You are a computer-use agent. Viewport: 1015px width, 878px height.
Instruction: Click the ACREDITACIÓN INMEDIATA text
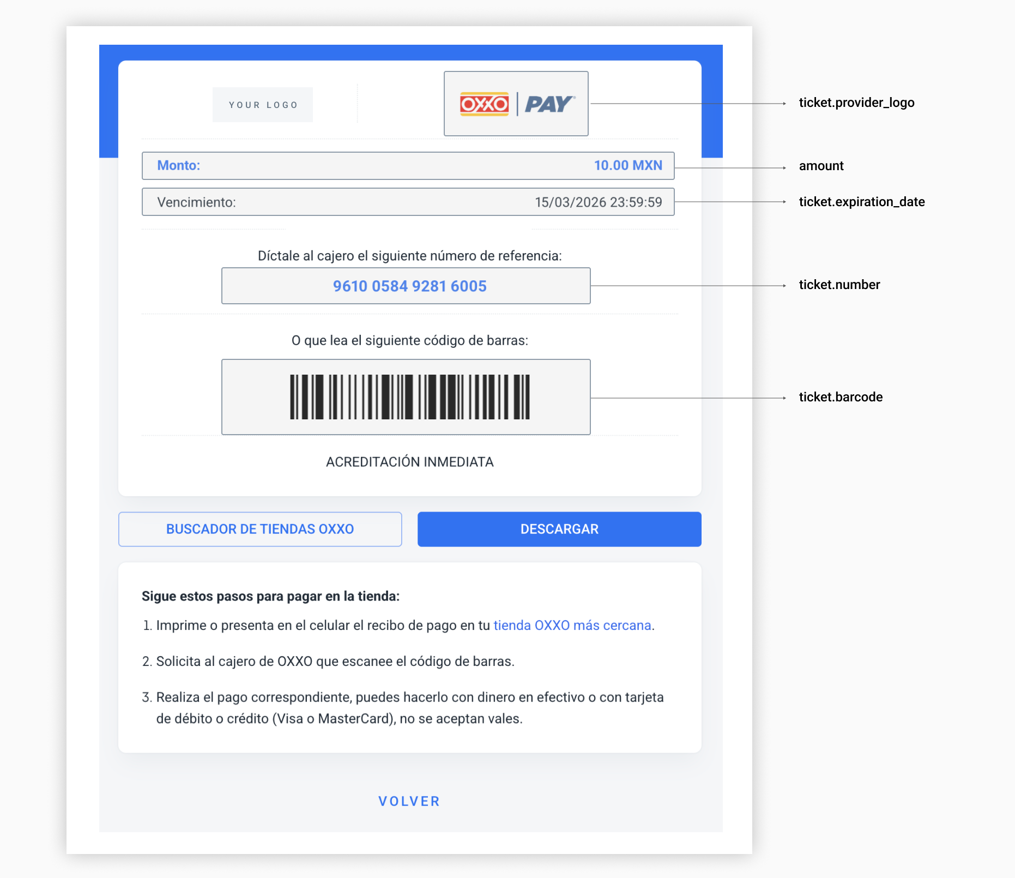[409, 461]
